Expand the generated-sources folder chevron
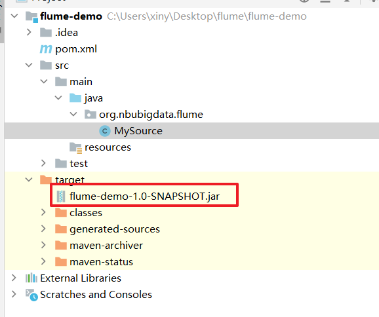The image size is (379, 317). [x=43, y=229]
